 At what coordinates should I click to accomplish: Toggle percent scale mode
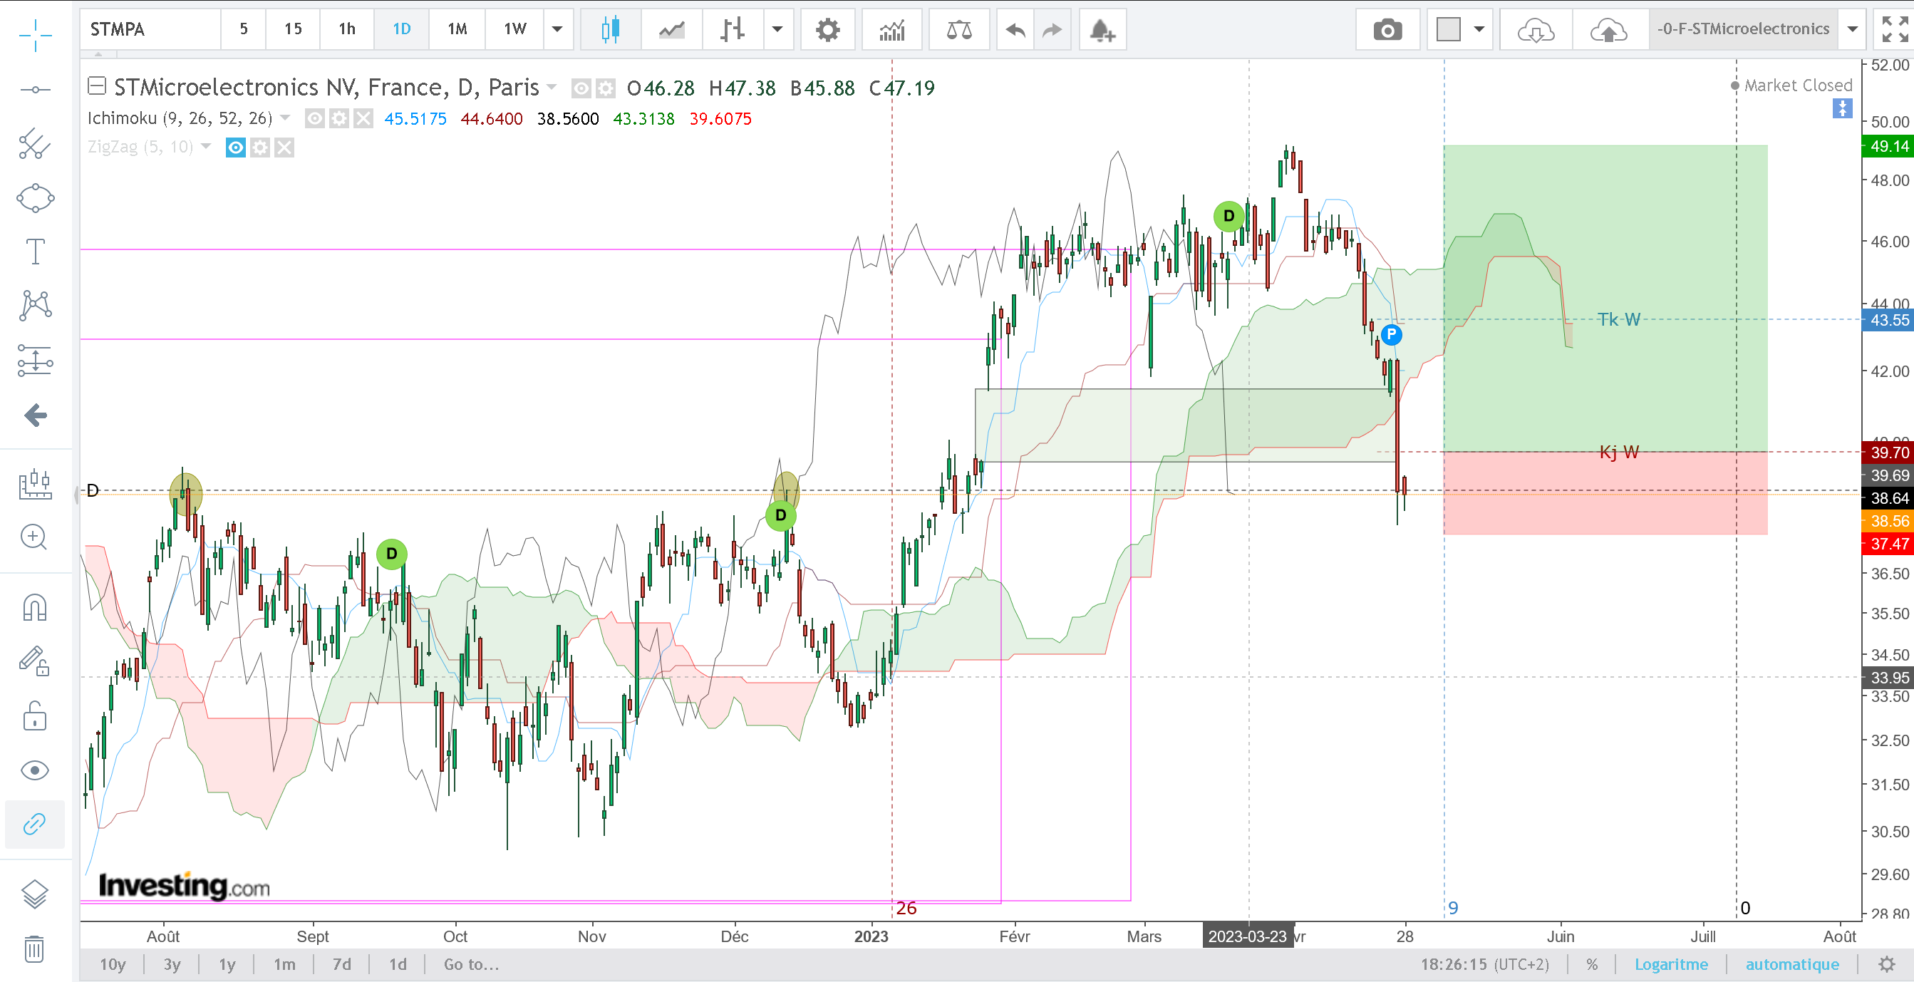click(x=1591, y=964)
